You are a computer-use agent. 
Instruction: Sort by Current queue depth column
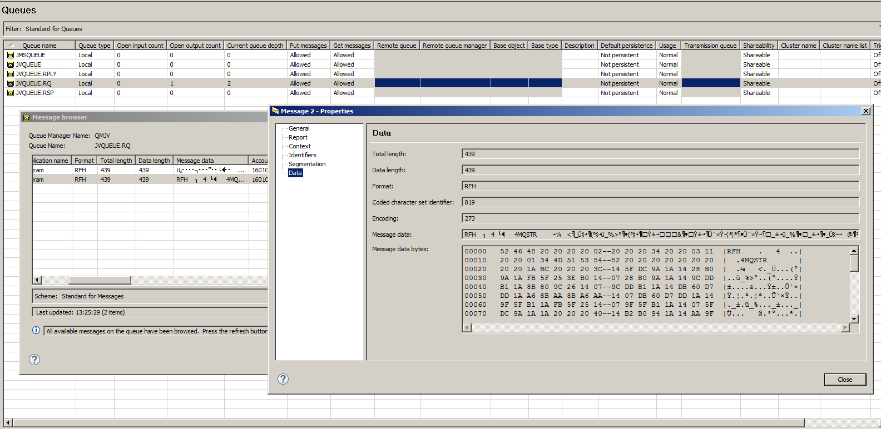pyautogui.click(x=255, y=46)
